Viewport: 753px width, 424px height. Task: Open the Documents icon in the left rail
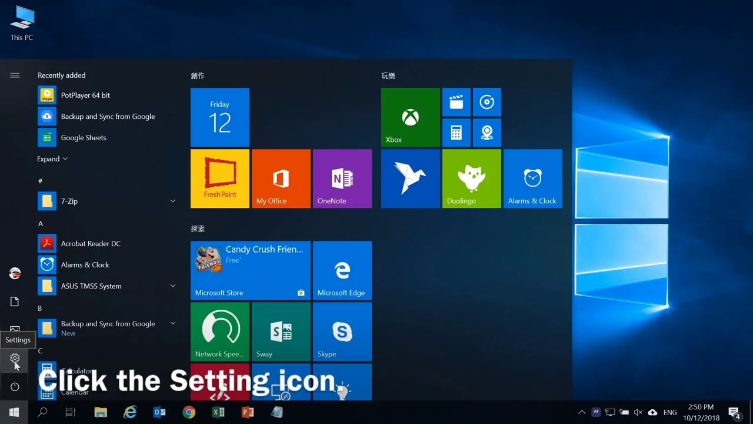tap(15, 302)
